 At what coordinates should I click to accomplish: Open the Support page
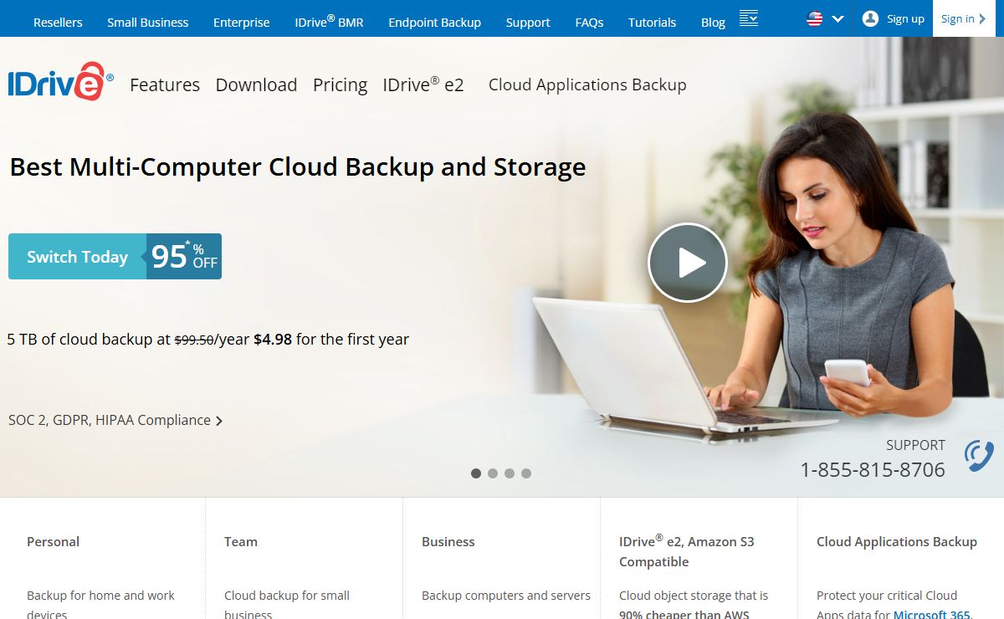point(528,23)
